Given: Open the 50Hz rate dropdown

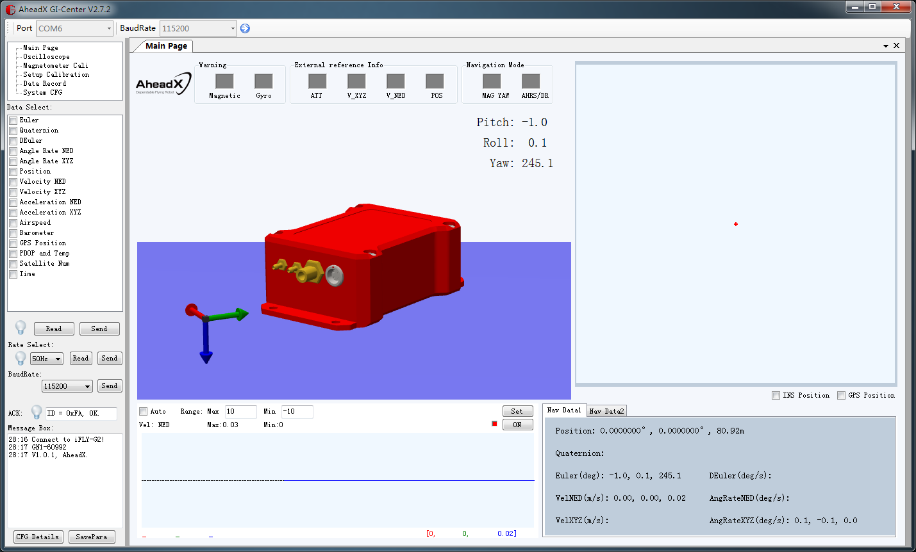Looking at the screenshot, I should (47, 359).
